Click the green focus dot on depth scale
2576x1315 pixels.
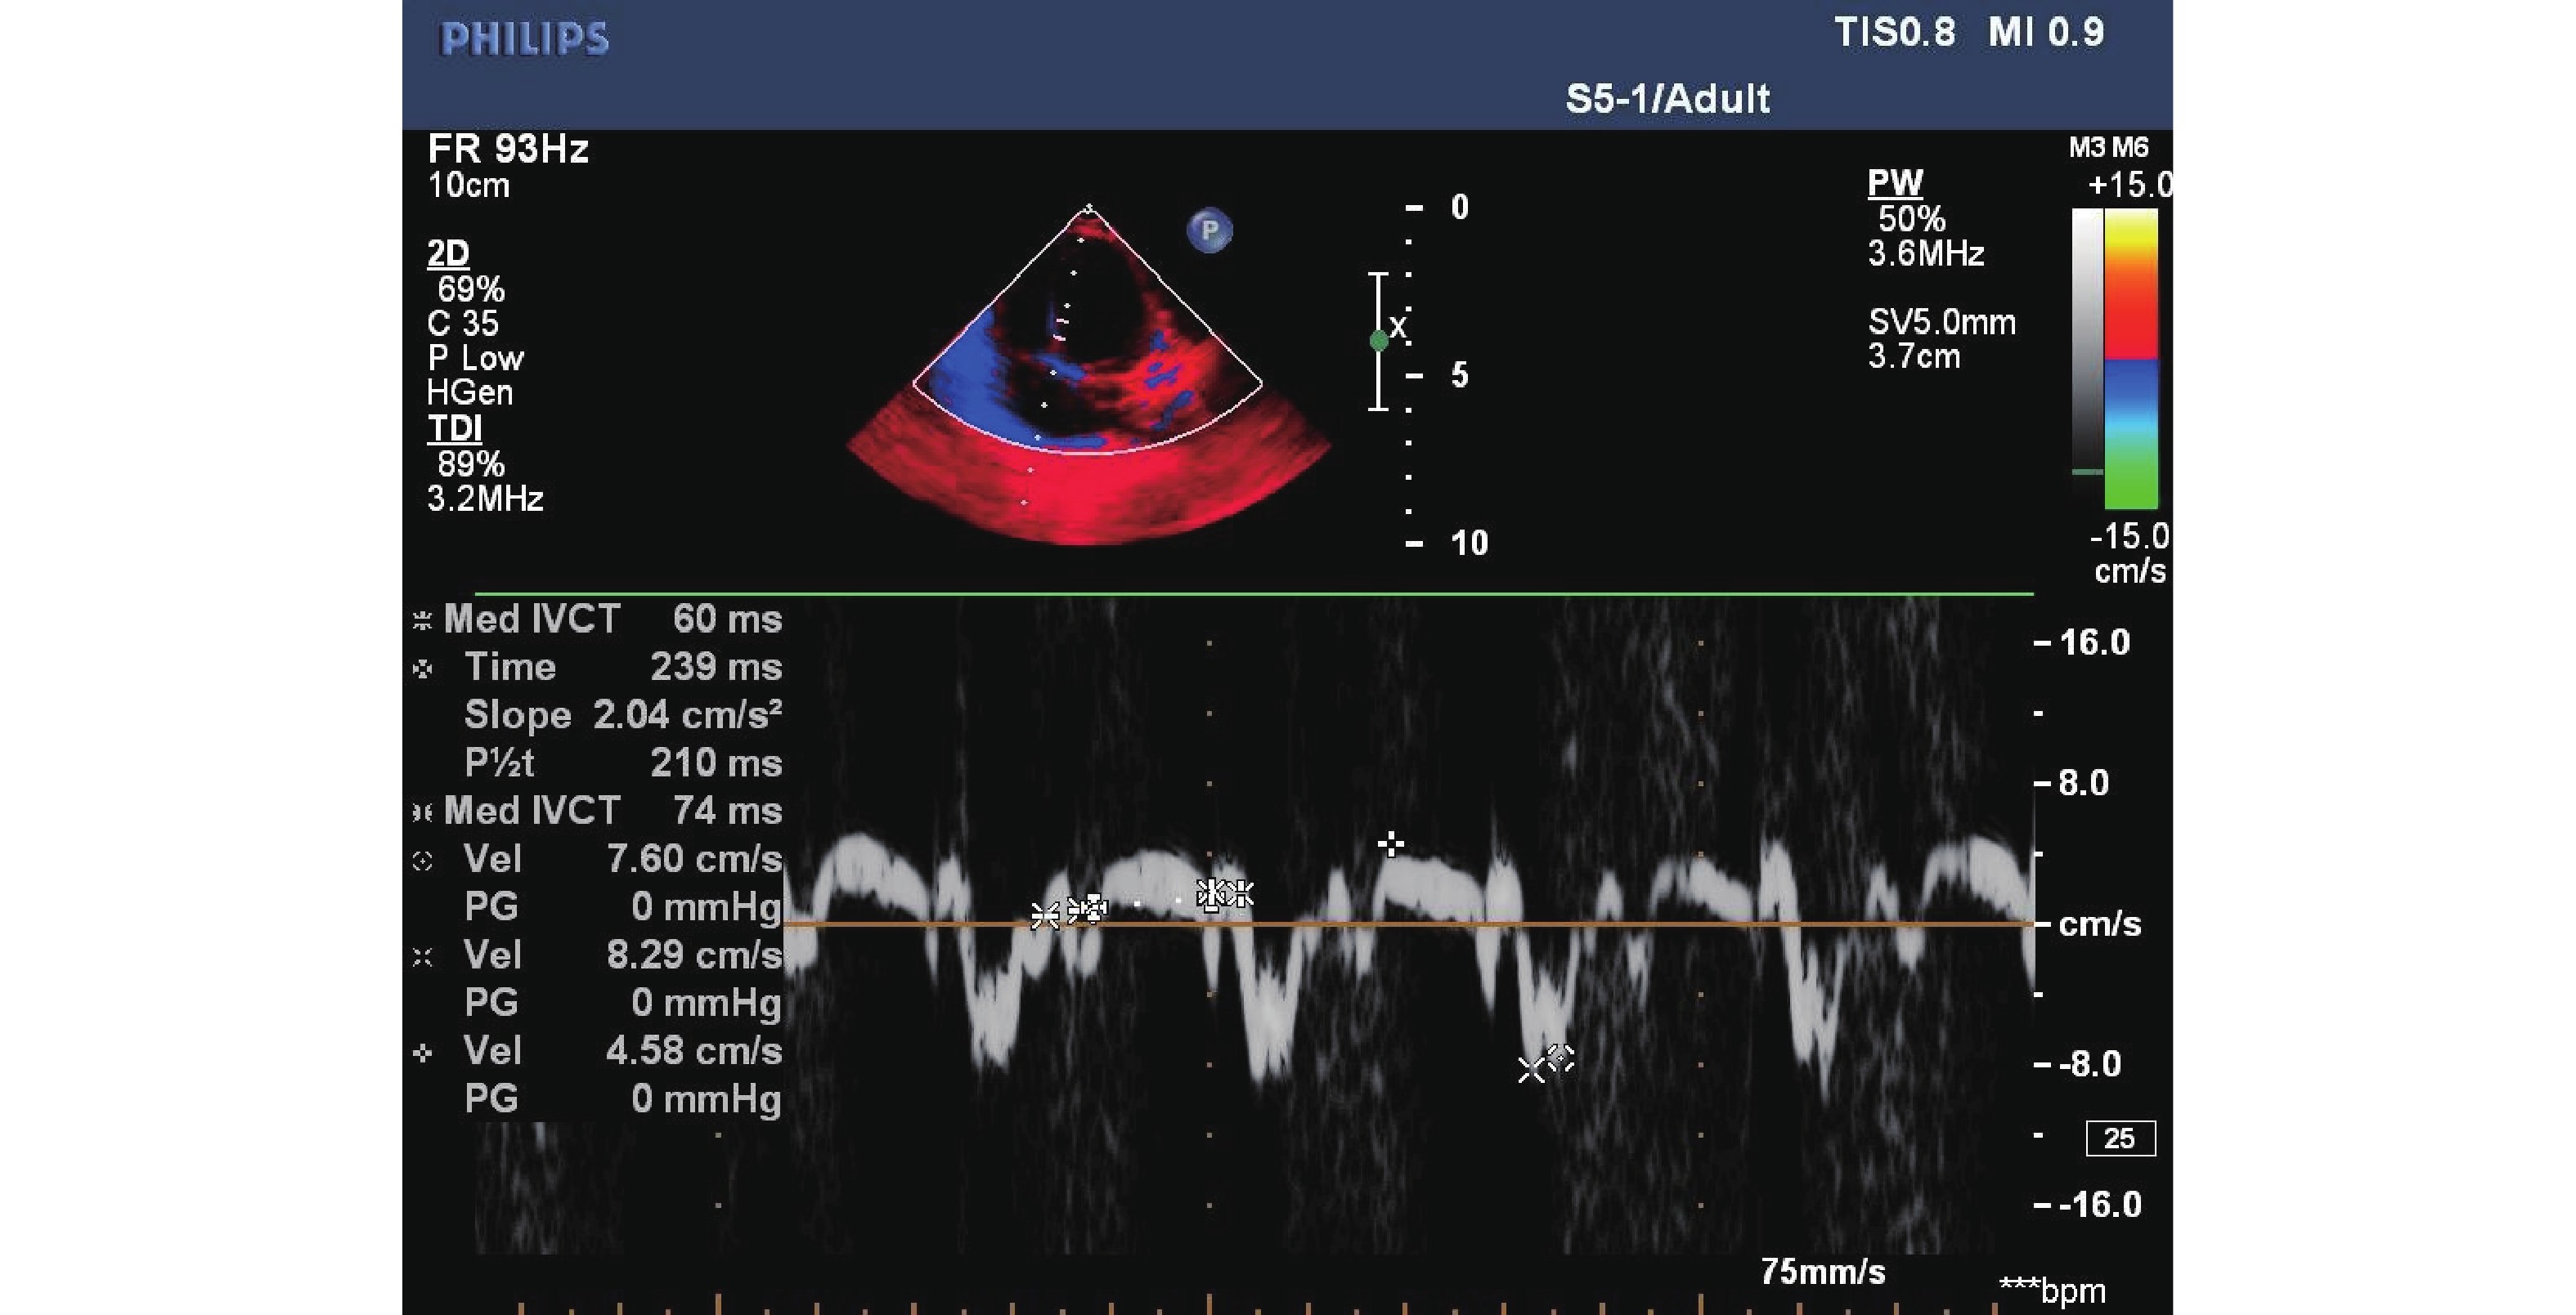(1379, 341)
